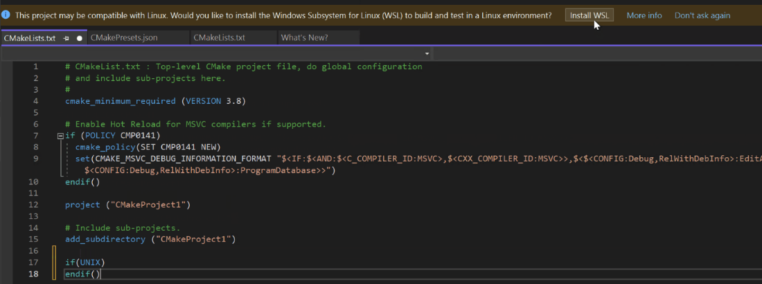Place cursor on the cmake_minimum_required line
762x284 pixels.
[155, 101]
